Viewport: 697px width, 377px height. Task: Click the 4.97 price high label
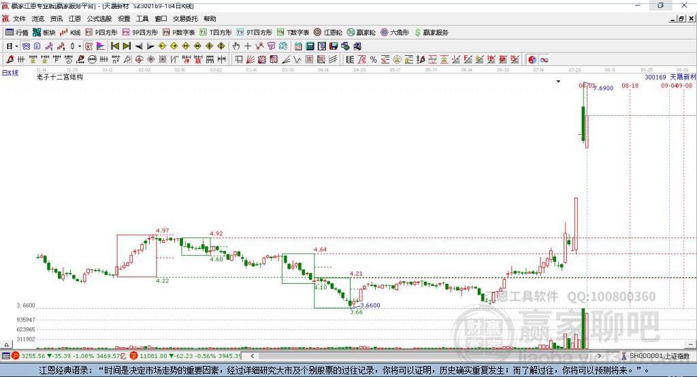162,230
